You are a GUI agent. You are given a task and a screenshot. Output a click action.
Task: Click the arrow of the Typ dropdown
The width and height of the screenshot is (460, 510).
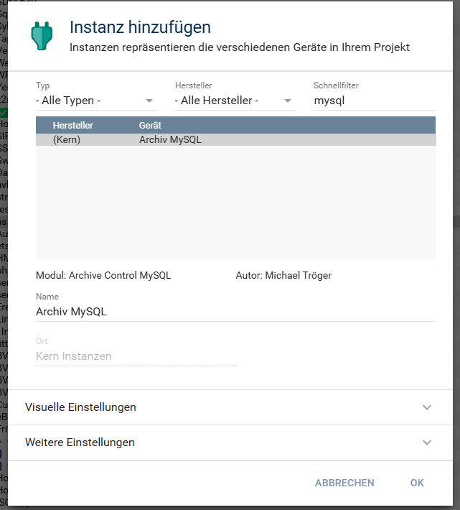(149, 101)
